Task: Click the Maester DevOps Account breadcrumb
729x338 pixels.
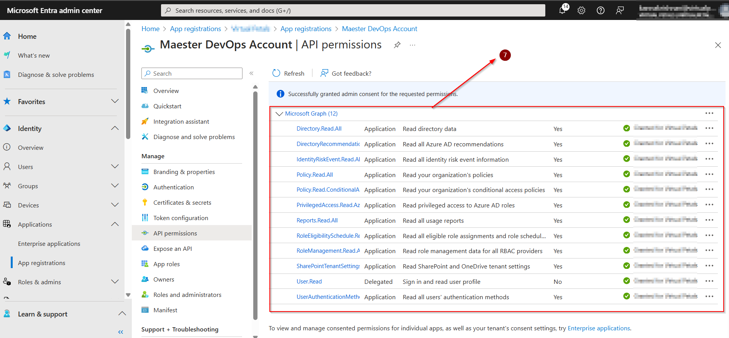Action: (x=379, y=29)
